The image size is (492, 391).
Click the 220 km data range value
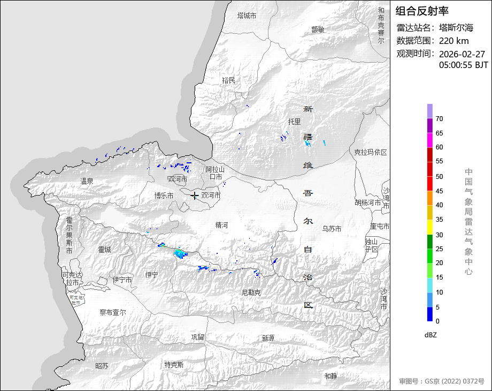tap(454, 41)
